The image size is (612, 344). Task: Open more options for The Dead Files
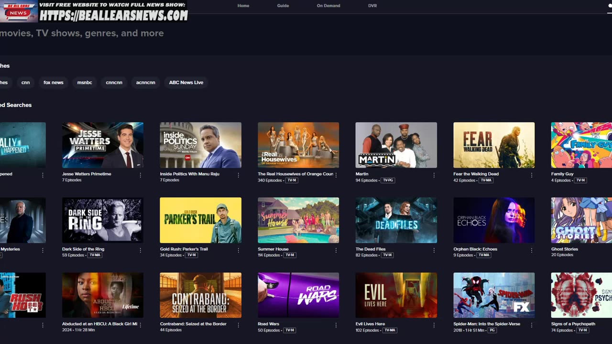(434, 250)
